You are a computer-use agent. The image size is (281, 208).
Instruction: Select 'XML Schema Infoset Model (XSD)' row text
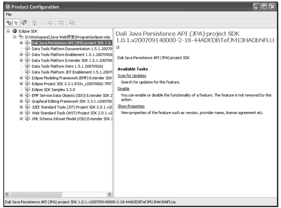tap(72, 119)
